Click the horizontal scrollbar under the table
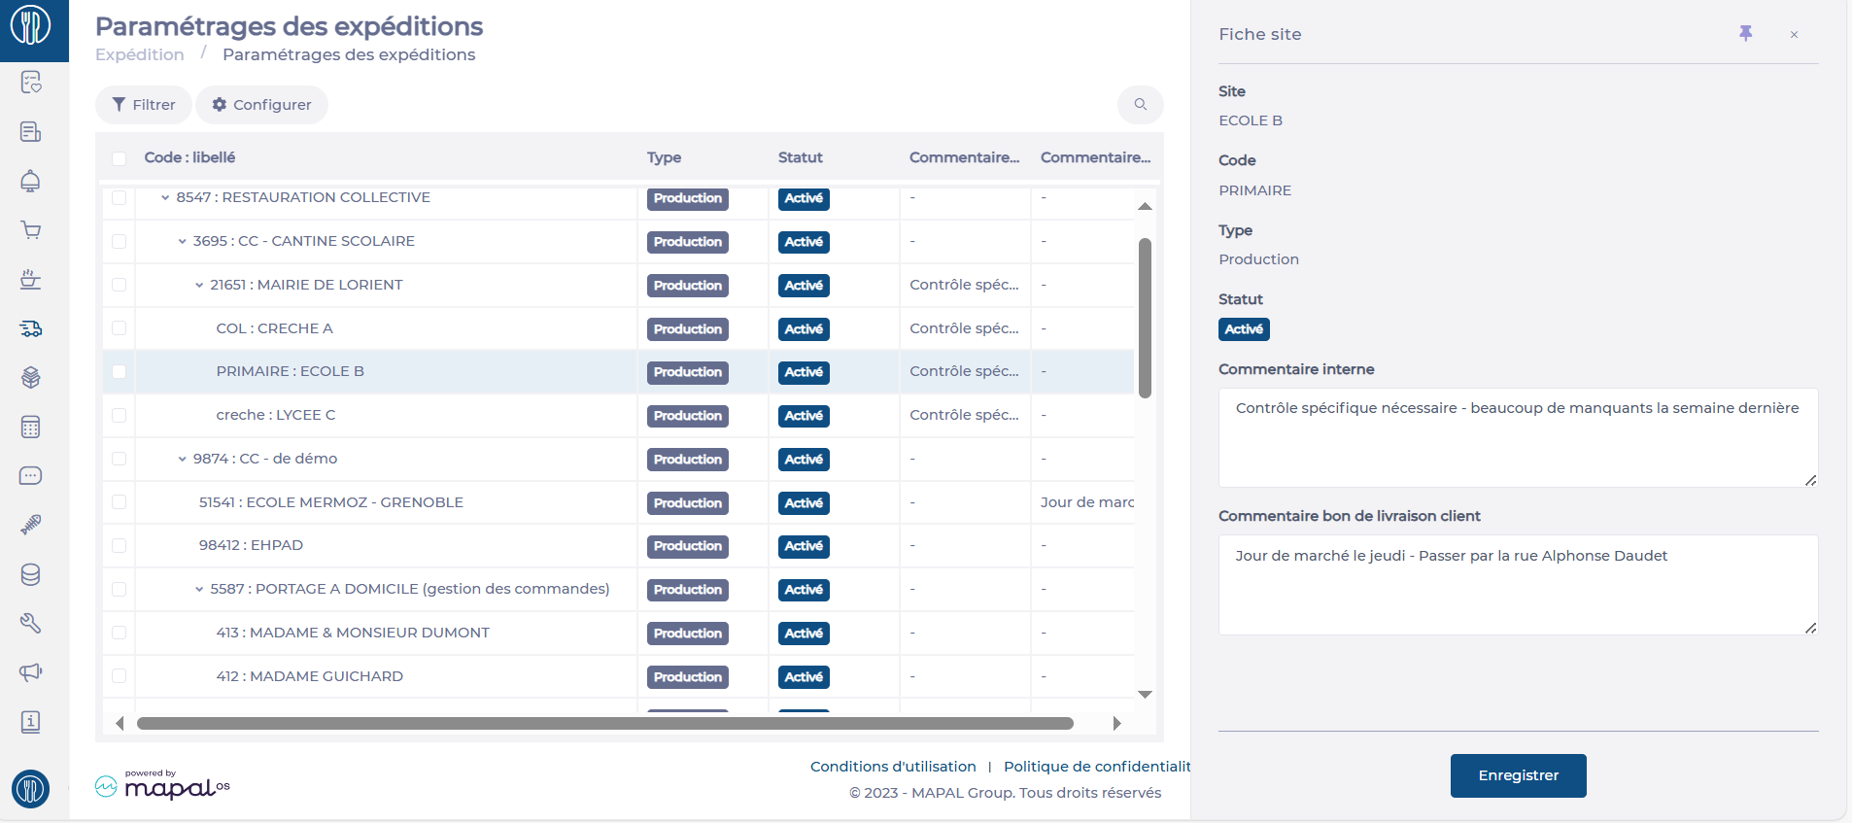 604,724
